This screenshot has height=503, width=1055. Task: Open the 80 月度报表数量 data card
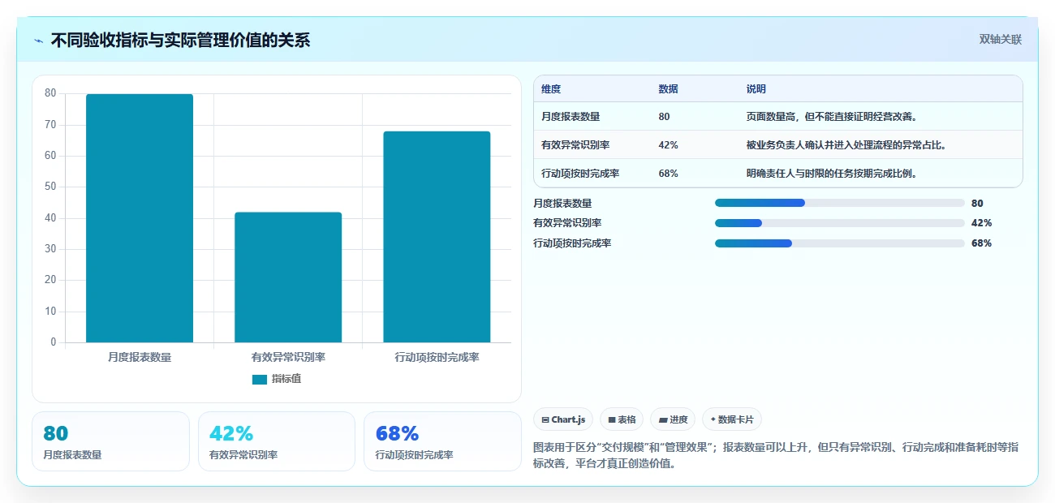pos(110,441)
